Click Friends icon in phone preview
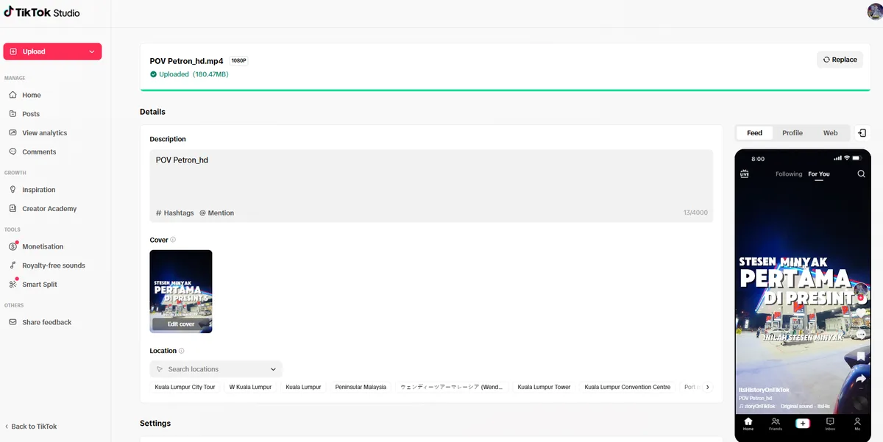This screenshot has height=442, width=883. 776,424
